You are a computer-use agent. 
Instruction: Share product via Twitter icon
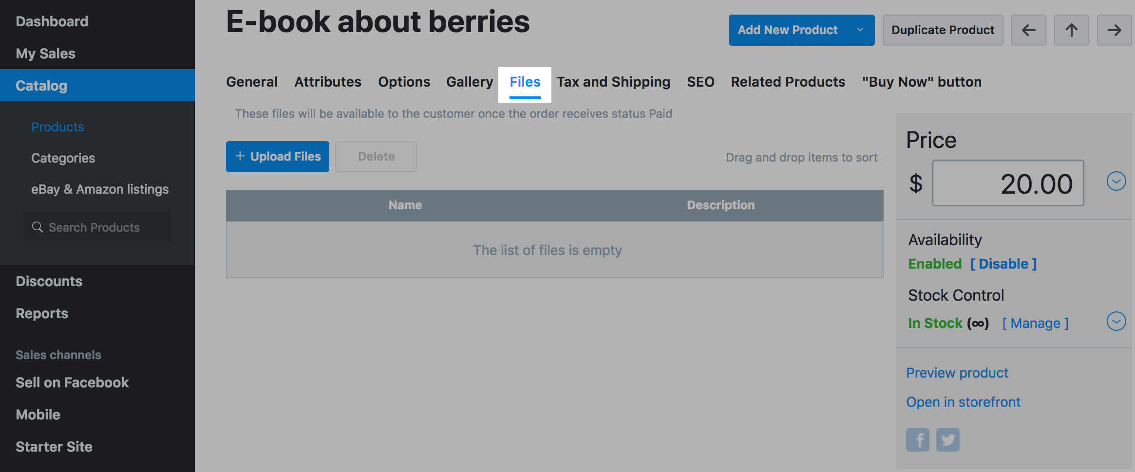tap(947, 440)
